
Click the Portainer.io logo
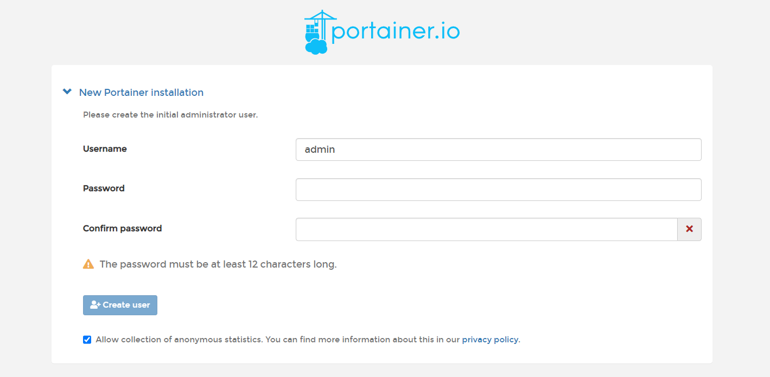pyautogui.click(x=382, y=32)
